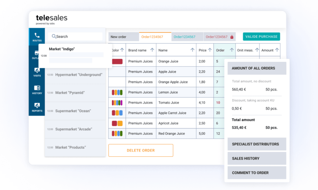Open the Routes phone icon
318x190 pixels.
(x=37, y=35)
